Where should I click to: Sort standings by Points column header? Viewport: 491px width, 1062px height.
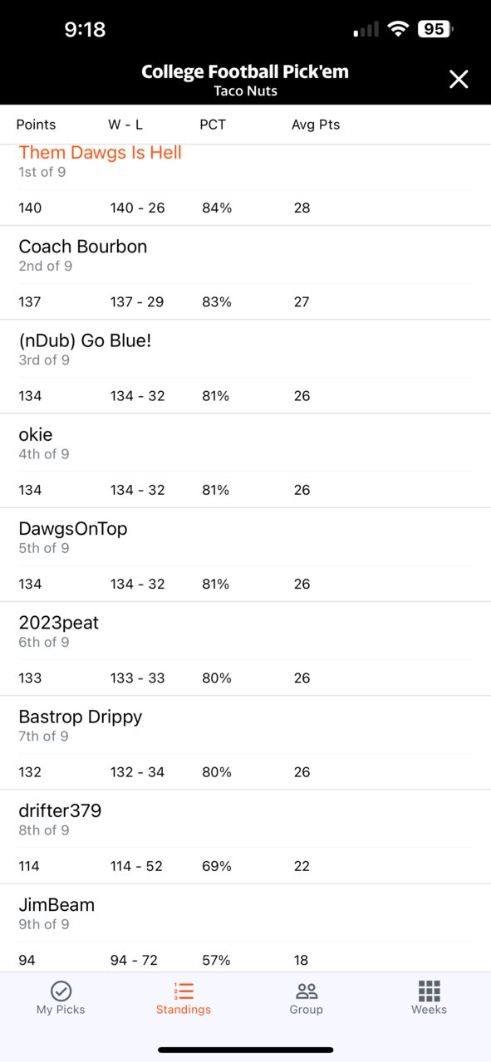[37, 125]
